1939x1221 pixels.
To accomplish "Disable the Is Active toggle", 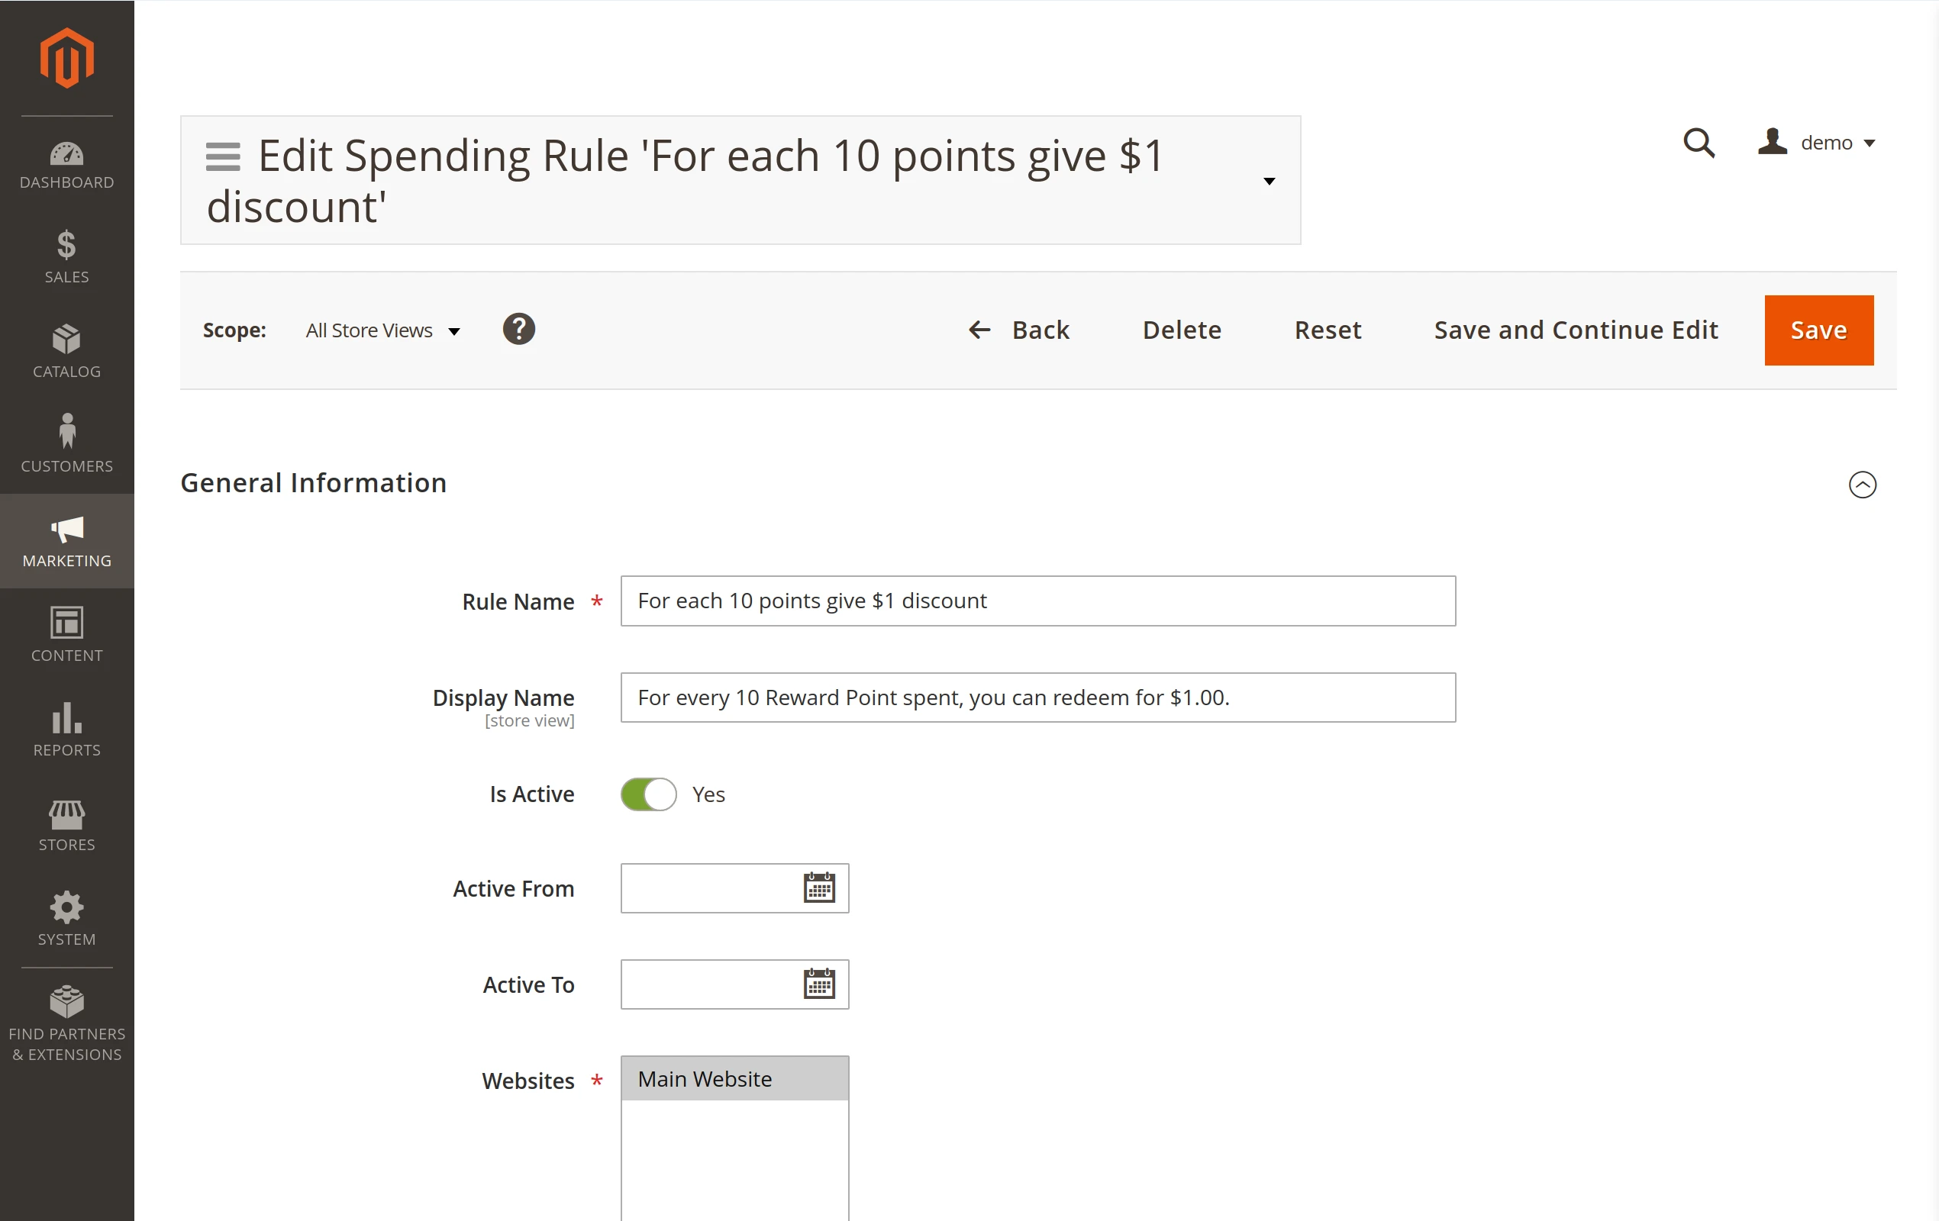I will pyautogui.click(x=648, y=794).
